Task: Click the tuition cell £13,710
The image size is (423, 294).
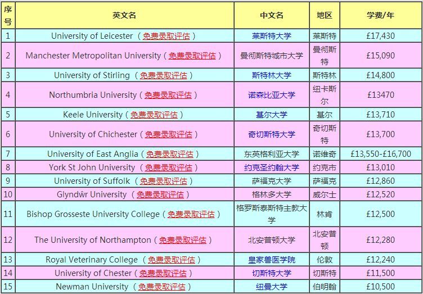Action: (381, 115)
